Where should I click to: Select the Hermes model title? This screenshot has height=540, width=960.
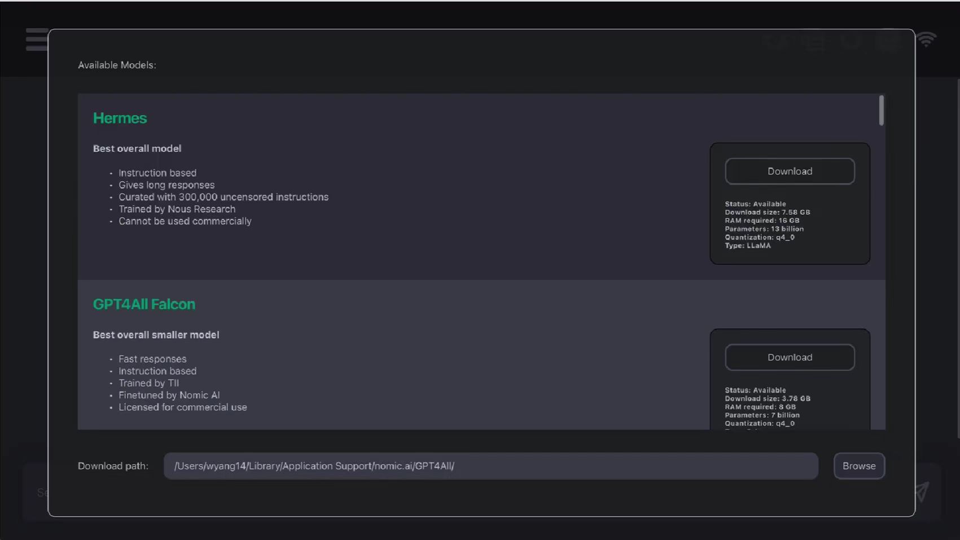click(x=120, y=118)
